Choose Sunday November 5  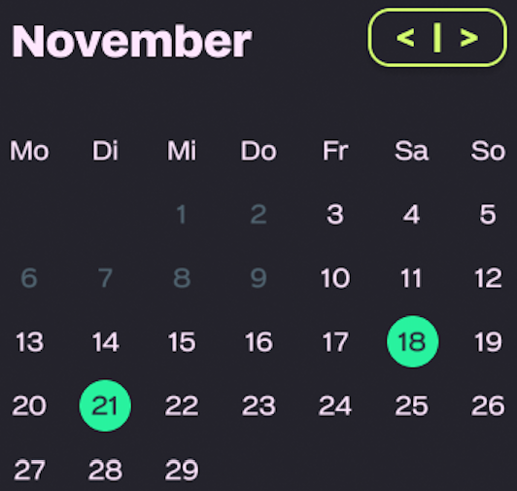click(x=488, y=214)
